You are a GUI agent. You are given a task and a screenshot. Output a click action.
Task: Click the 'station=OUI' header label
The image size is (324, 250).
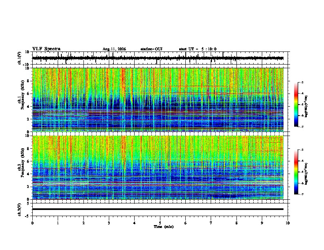(151, 49)
